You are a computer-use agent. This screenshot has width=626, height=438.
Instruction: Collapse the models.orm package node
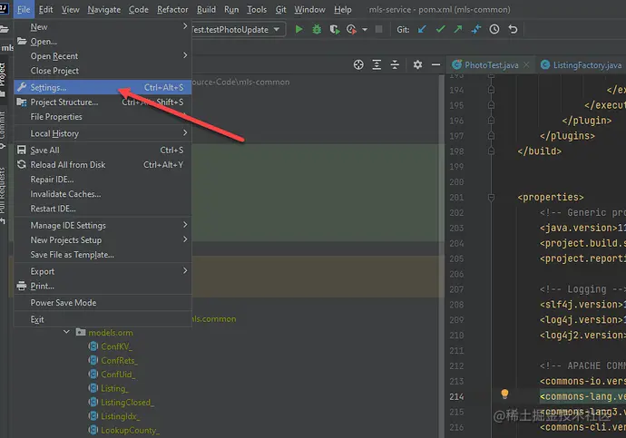tap(66, 332)
